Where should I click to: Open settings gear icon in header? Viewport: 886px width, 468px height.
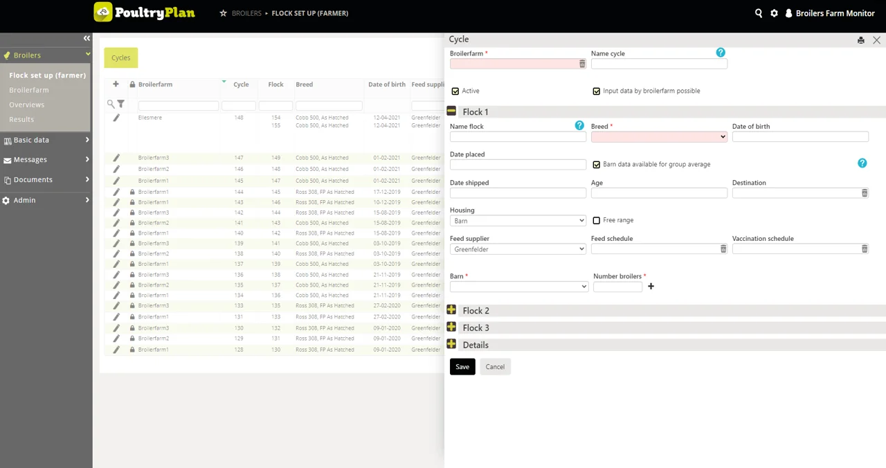point(774,13)
